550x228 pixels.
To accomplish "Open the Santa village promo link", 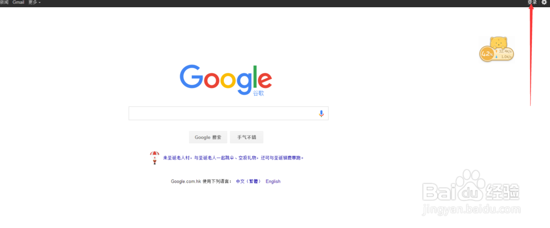I will point(233,158).
